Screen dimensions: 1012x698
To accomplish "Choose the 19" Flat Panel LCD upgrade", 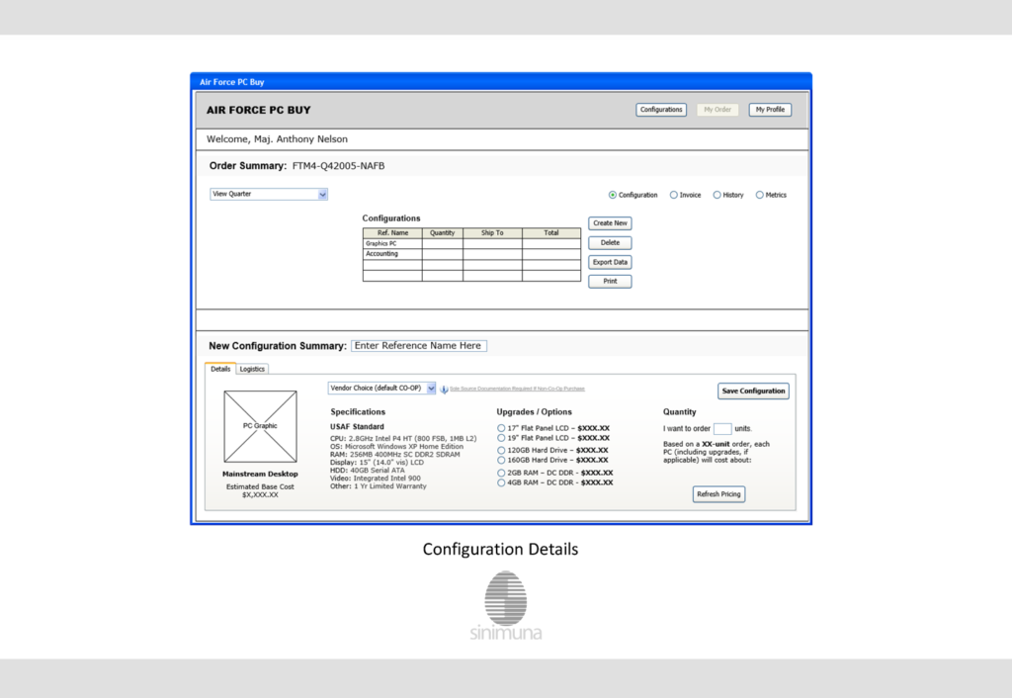I will (x=501, y=438).
